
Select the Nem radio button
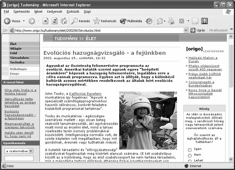click(190, 156)
